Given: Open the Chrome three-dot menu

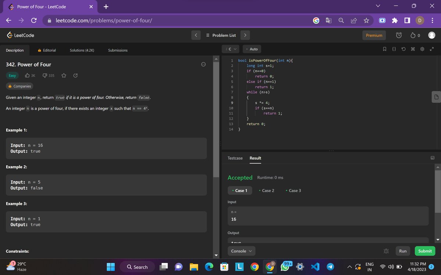Looking at the screenshot, I should pos(433,21).
